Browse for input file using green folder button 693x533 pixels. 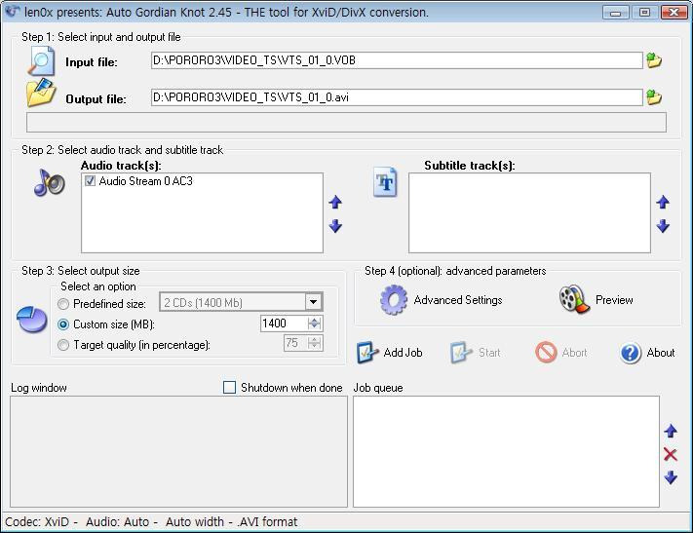pyautogui.click(x=654, y=60)
